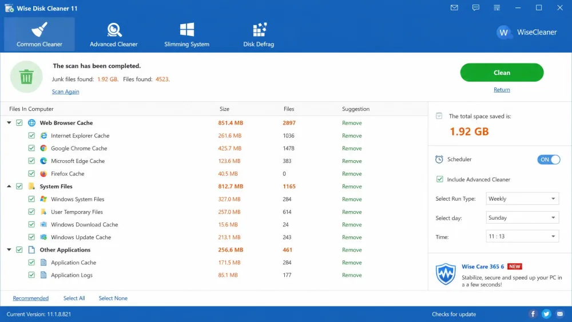
Task: Click the Scan Again link
Action: [x=65, y=92]
